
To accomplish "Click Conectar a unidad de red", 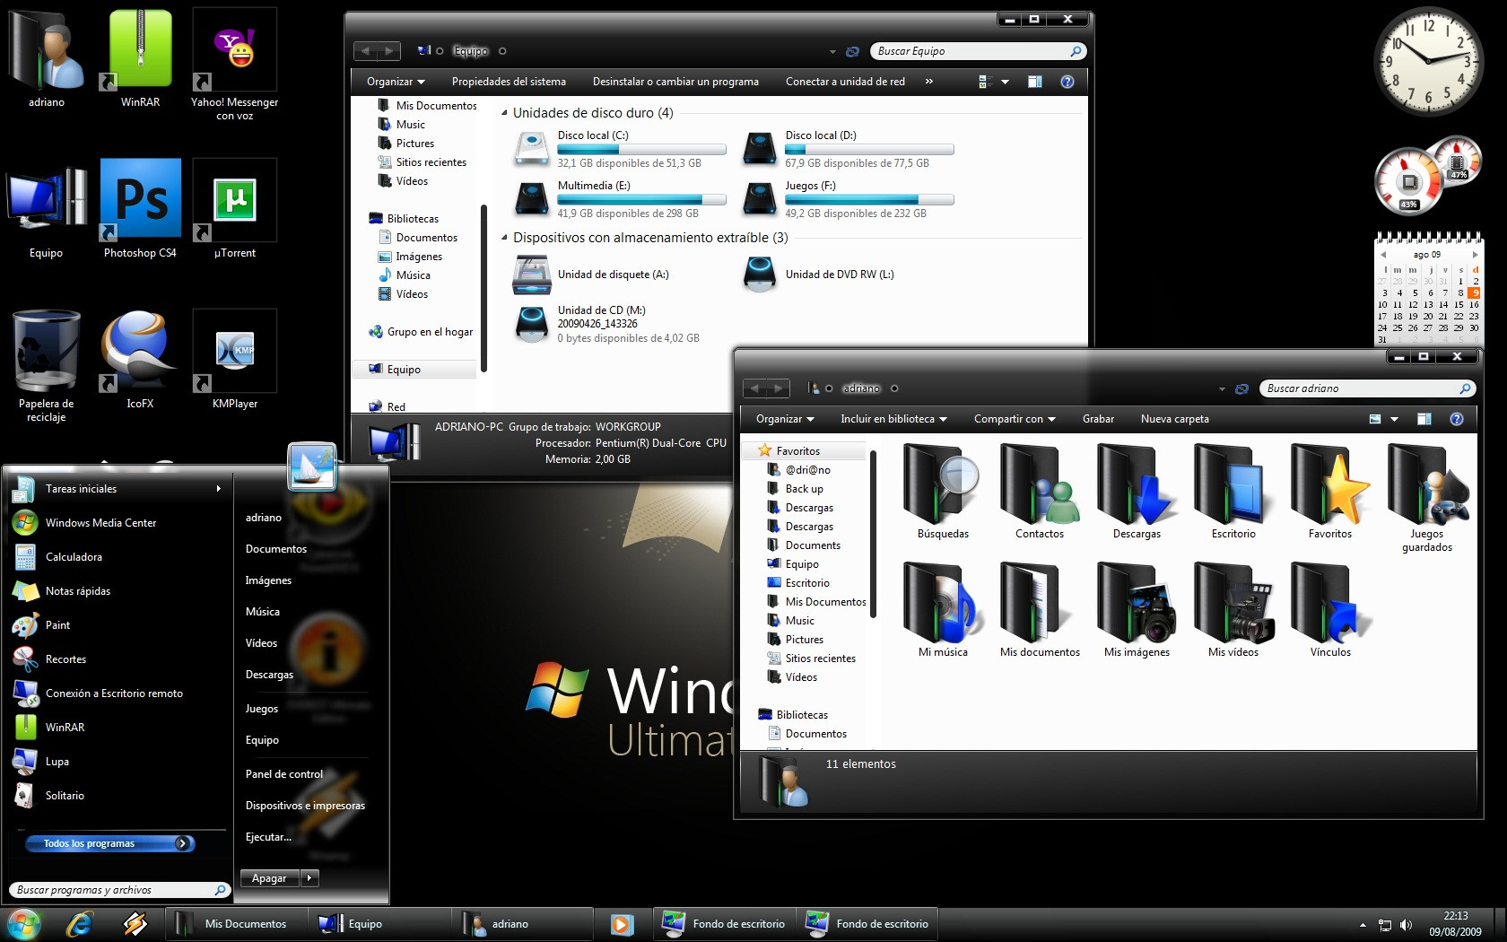I will [x=845, y=82].
